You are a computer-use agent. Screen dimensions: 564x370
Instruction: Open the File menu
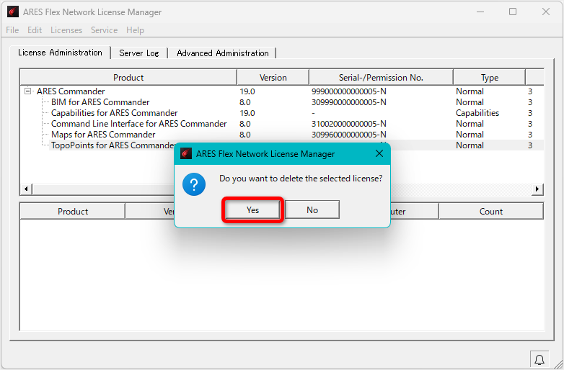(12, 30)
